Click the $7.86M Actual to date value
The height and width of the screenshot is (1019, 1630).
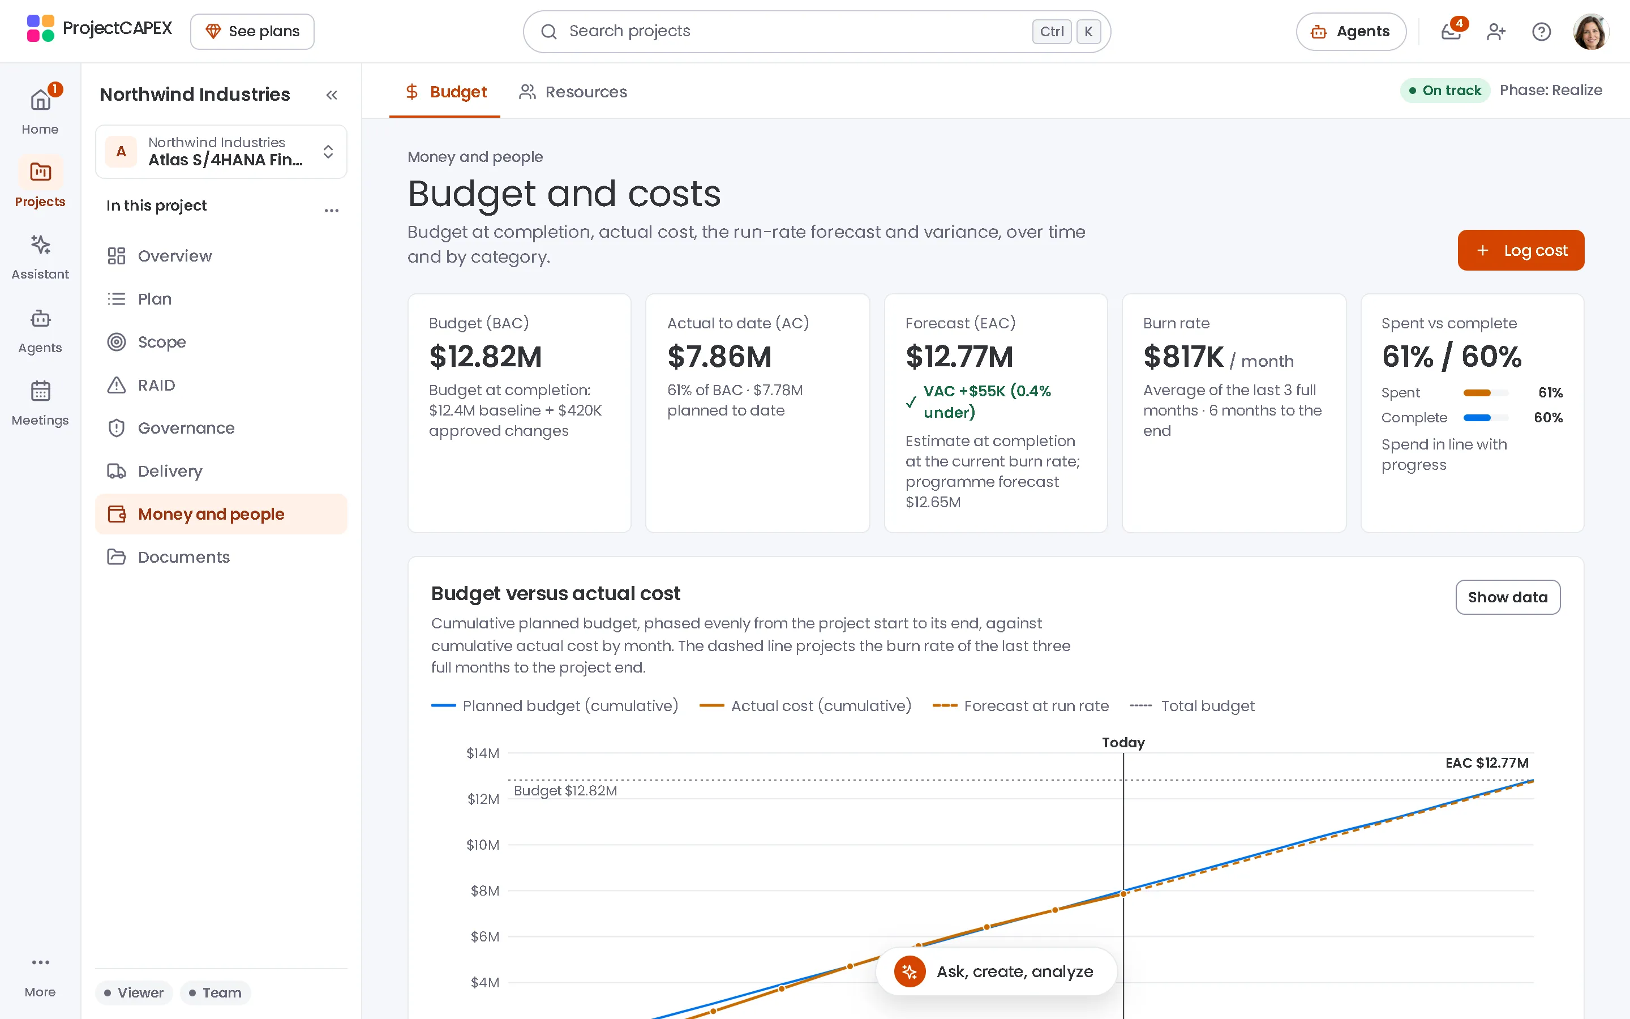pos(719,357)
